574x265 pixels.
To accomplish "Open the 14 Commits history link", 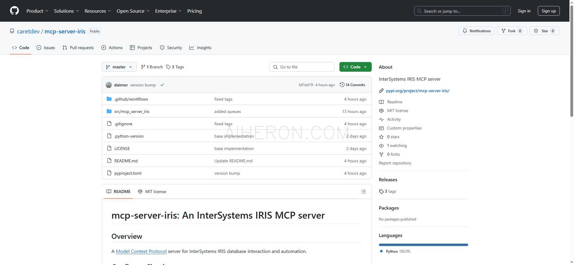I will pyautogui.click(x=352, y=85).
